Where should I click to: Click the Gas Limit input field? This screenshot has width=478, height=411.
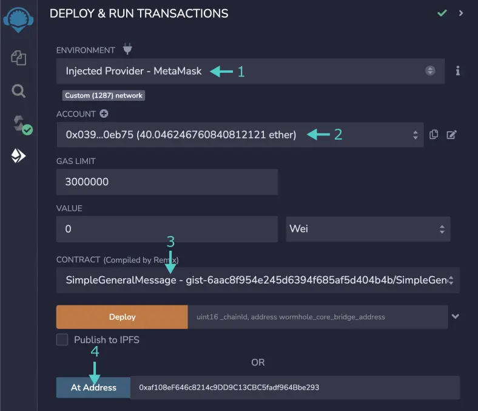click(x=167, y=182)
